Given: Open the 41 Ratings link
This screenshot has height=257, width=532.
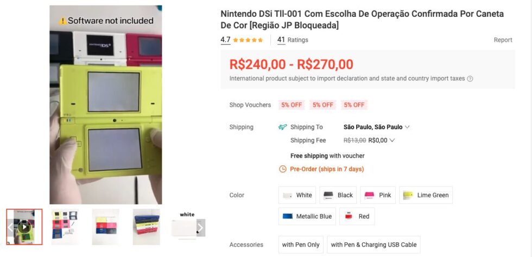Looking at the screenshot, I should (x=293, y=40).
